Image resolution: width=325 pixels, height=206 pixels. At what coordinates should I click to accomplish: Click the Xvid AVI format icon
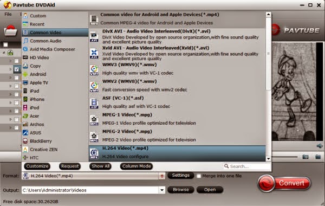coord(94,54)
